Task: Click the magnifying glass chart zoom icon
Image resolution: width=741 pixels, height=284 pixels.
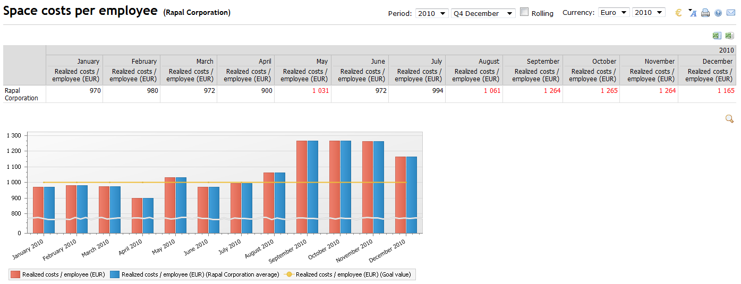Action: (x=730, y=119)
